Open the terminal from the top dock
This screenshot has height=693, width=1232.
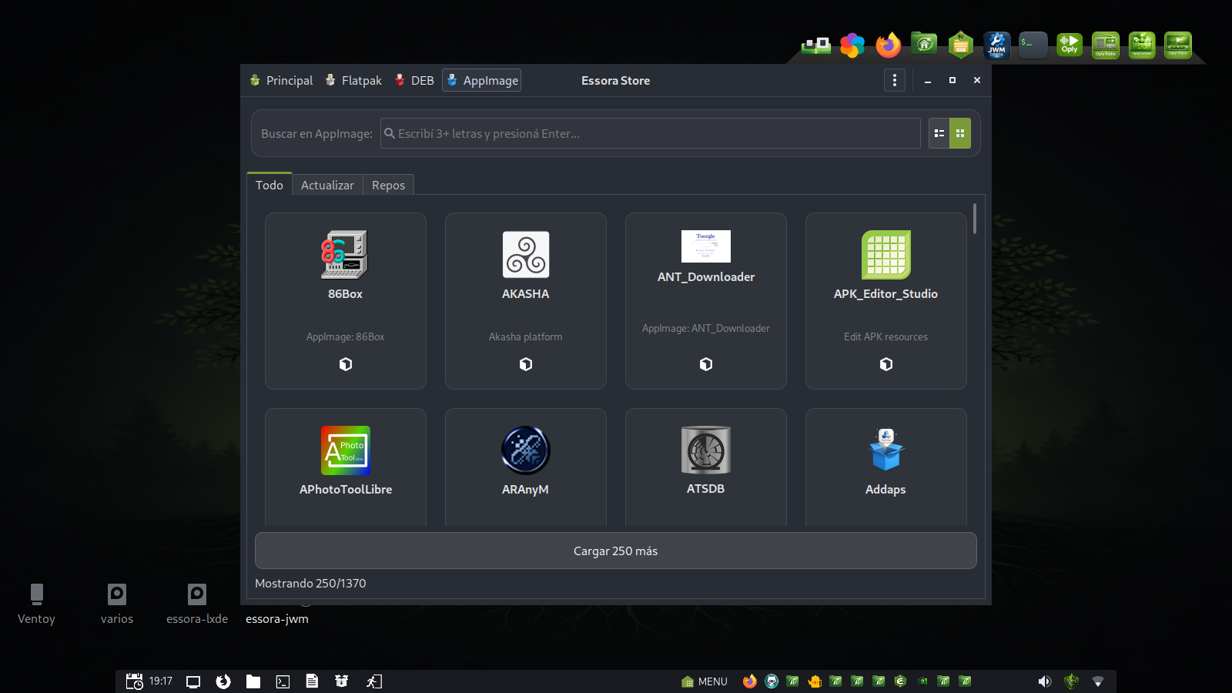[x=1033, y=45]
